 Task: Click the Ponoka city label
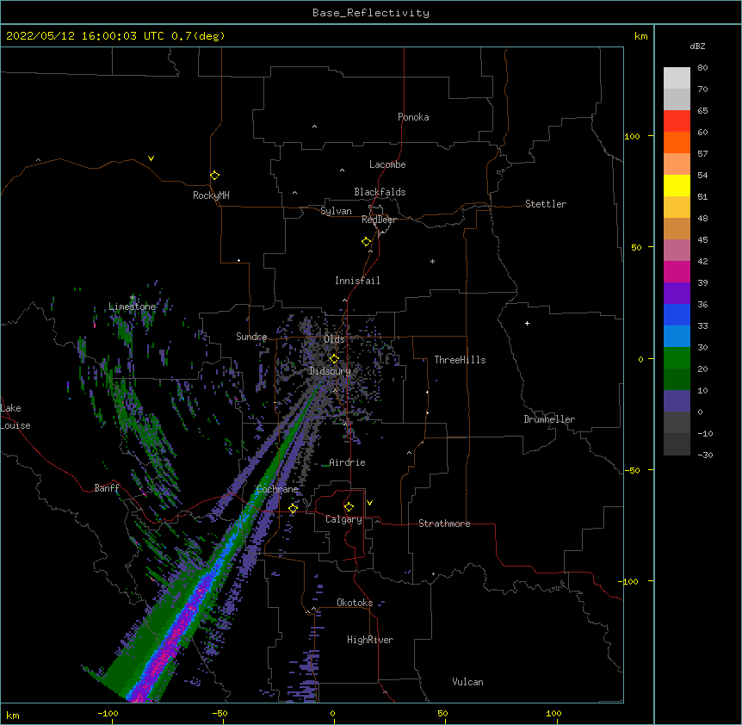pyautogui.click(x=413, y=117)
